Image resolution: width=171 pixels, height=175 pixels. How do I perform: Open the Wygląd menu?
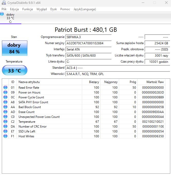click(x=42, y=9)
